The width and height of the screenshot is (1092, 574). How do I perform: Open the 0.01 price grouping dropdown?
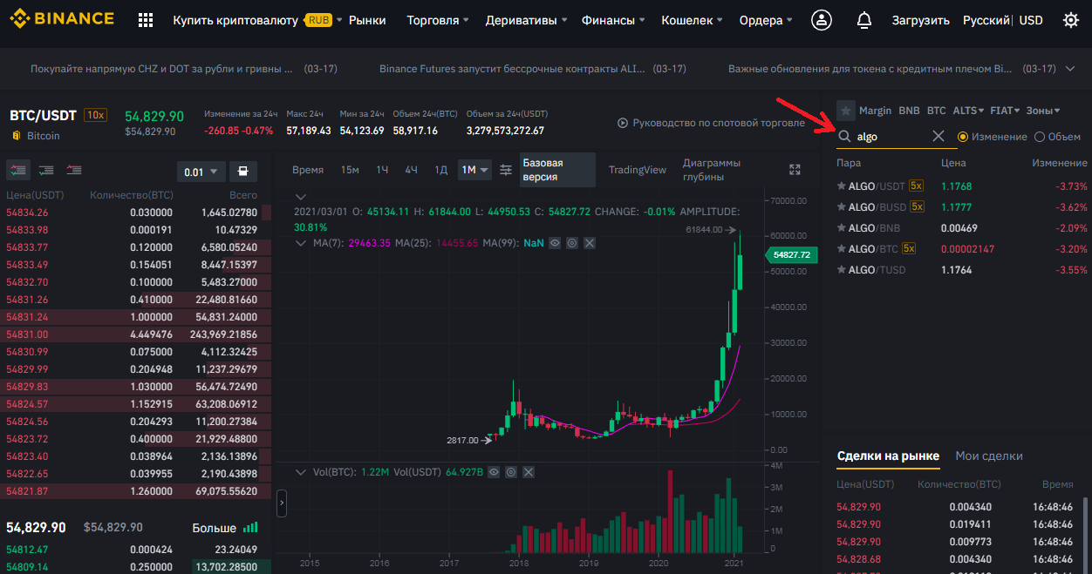coord(201,172)
